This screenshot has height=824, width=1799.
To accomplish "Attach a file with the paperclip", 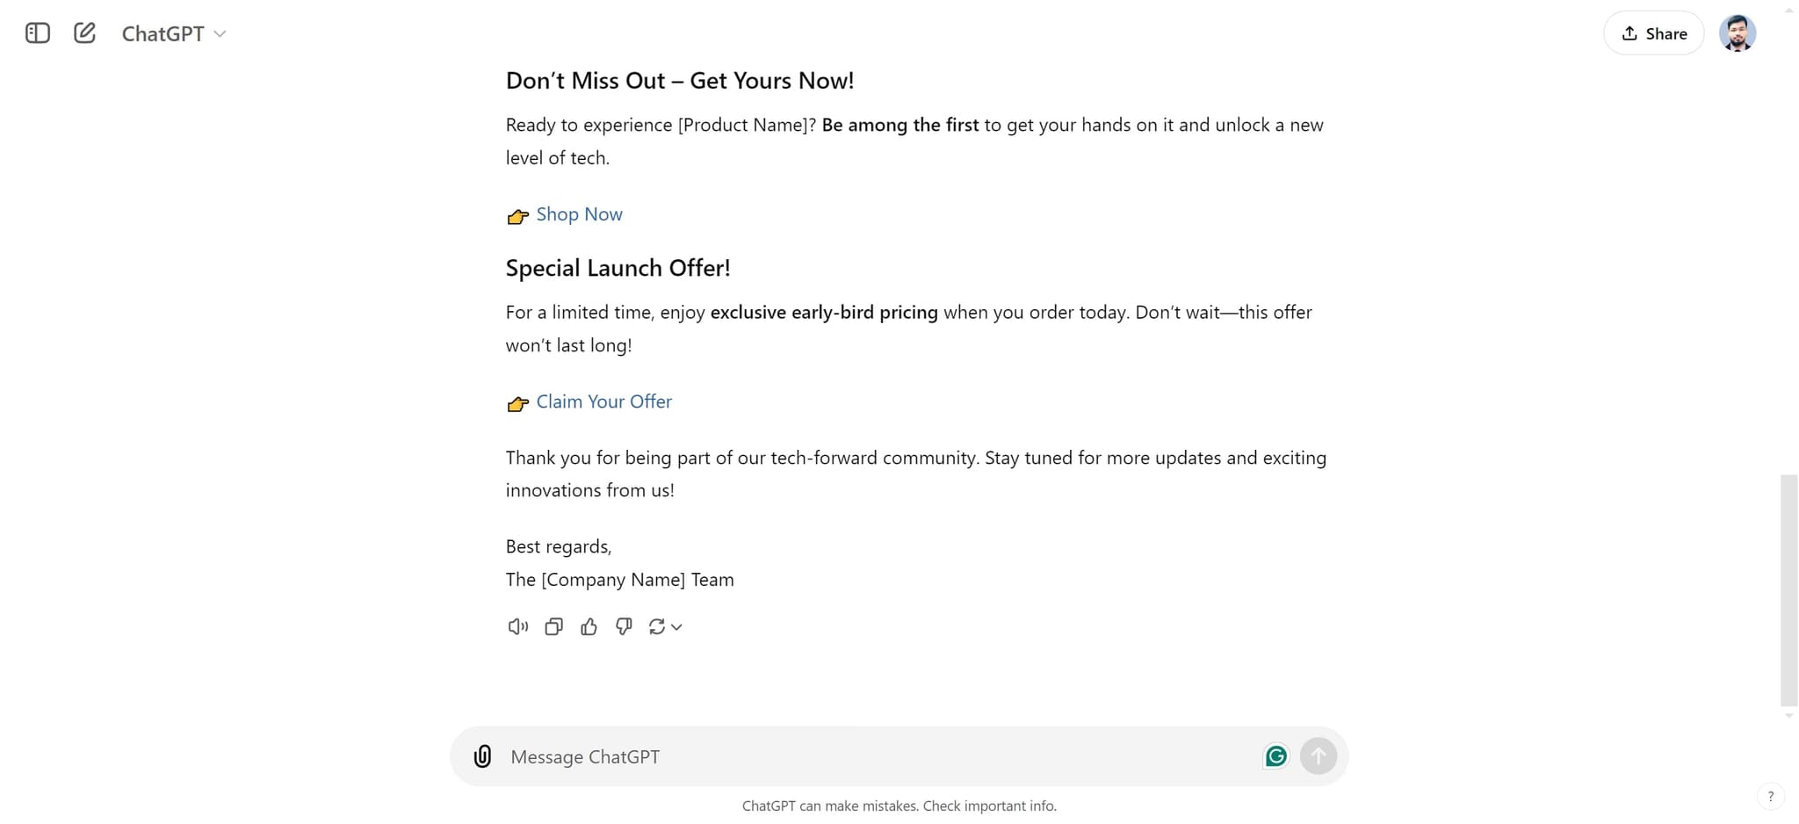I will pos(481,755).
